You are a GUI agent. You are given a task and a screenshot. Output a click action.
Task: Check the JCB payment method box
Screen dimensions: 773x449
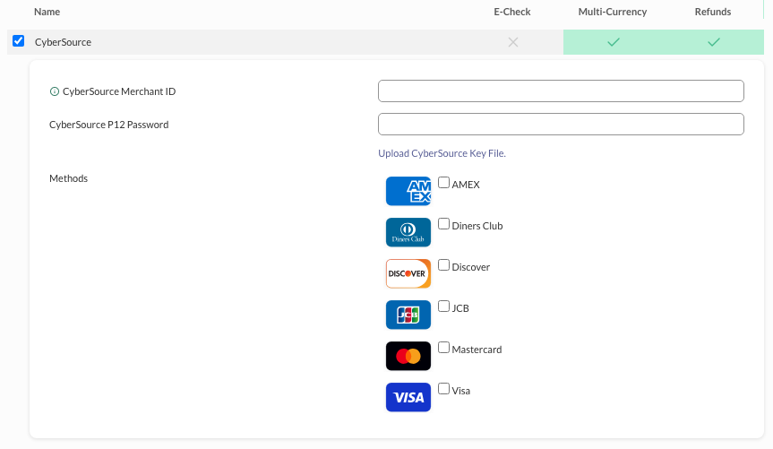point(443,307)
